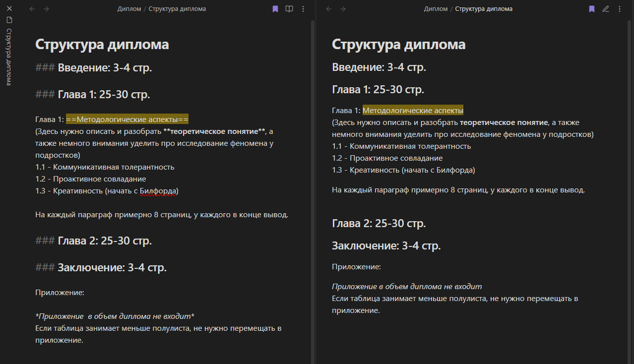634x364 pixels.
Task: Go forward in right pane navigation
Action: pyautogui.click(x=343, y=9)
